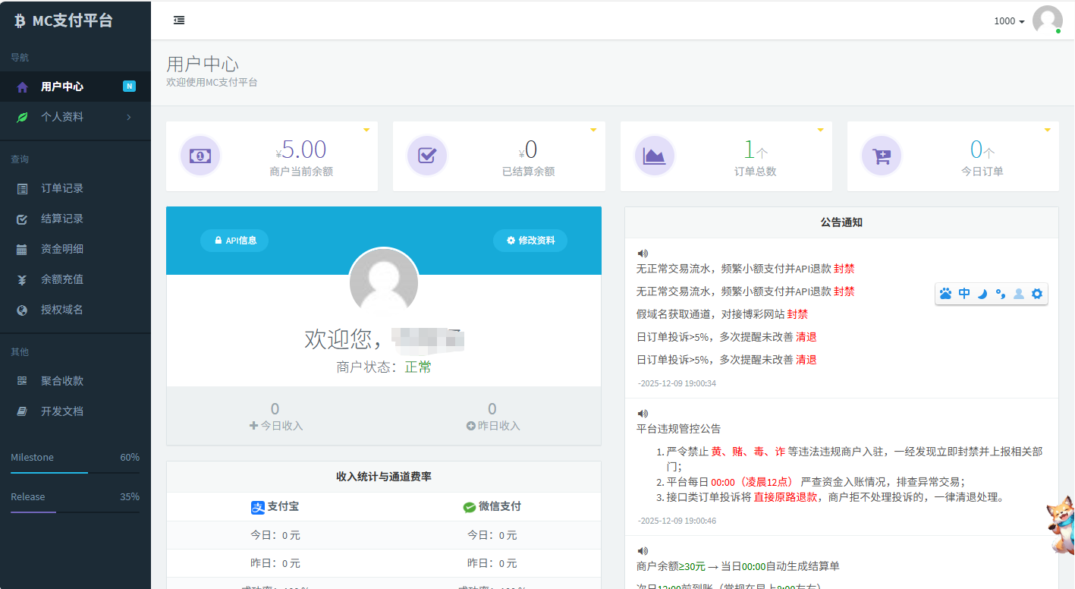Click the hamburger sidebar toggle icon
The image size is (1075, 589).
point(179,20)
